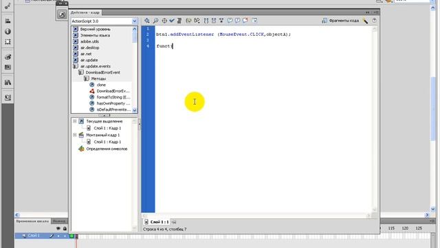440x248 pixels.
Task: Open the Debug options icon
Action: [197, 21]
